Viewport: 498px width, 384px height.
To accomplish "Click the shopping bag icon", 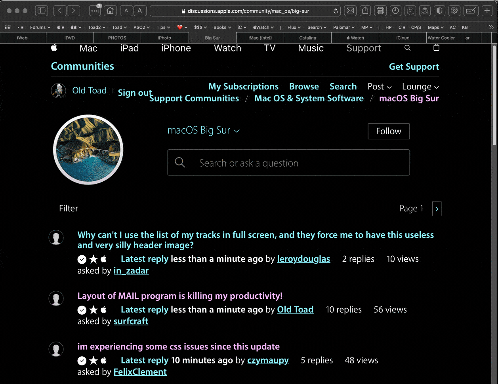I will click(x=436, y=48).
